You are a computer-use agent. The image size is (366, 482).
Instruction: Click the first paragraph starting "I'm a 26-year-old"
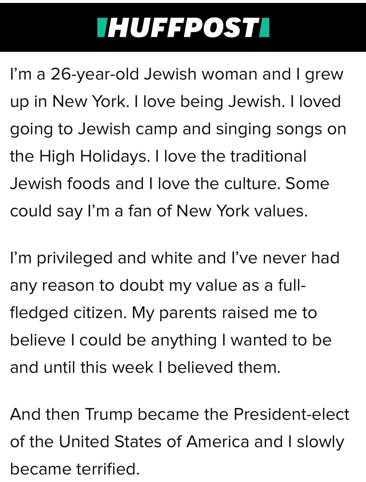(178, 142)
